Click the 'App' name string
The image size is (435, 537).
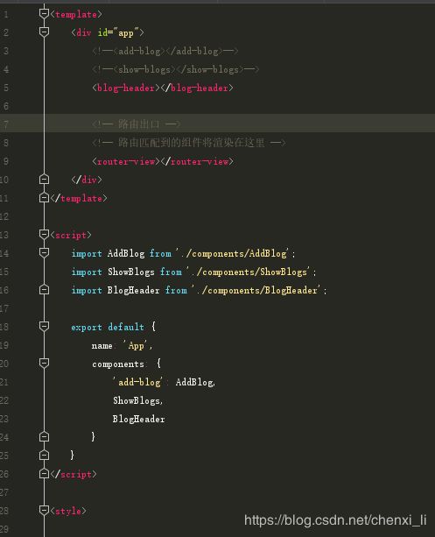[x=136, y=345]
